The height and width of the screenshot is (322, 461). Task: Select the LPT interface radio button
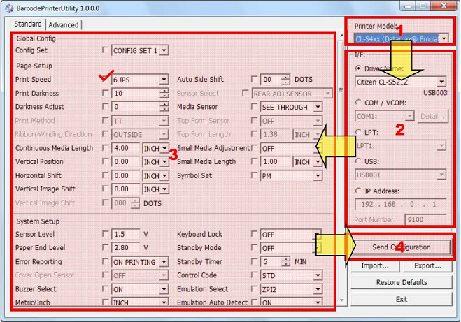(359, 131)
